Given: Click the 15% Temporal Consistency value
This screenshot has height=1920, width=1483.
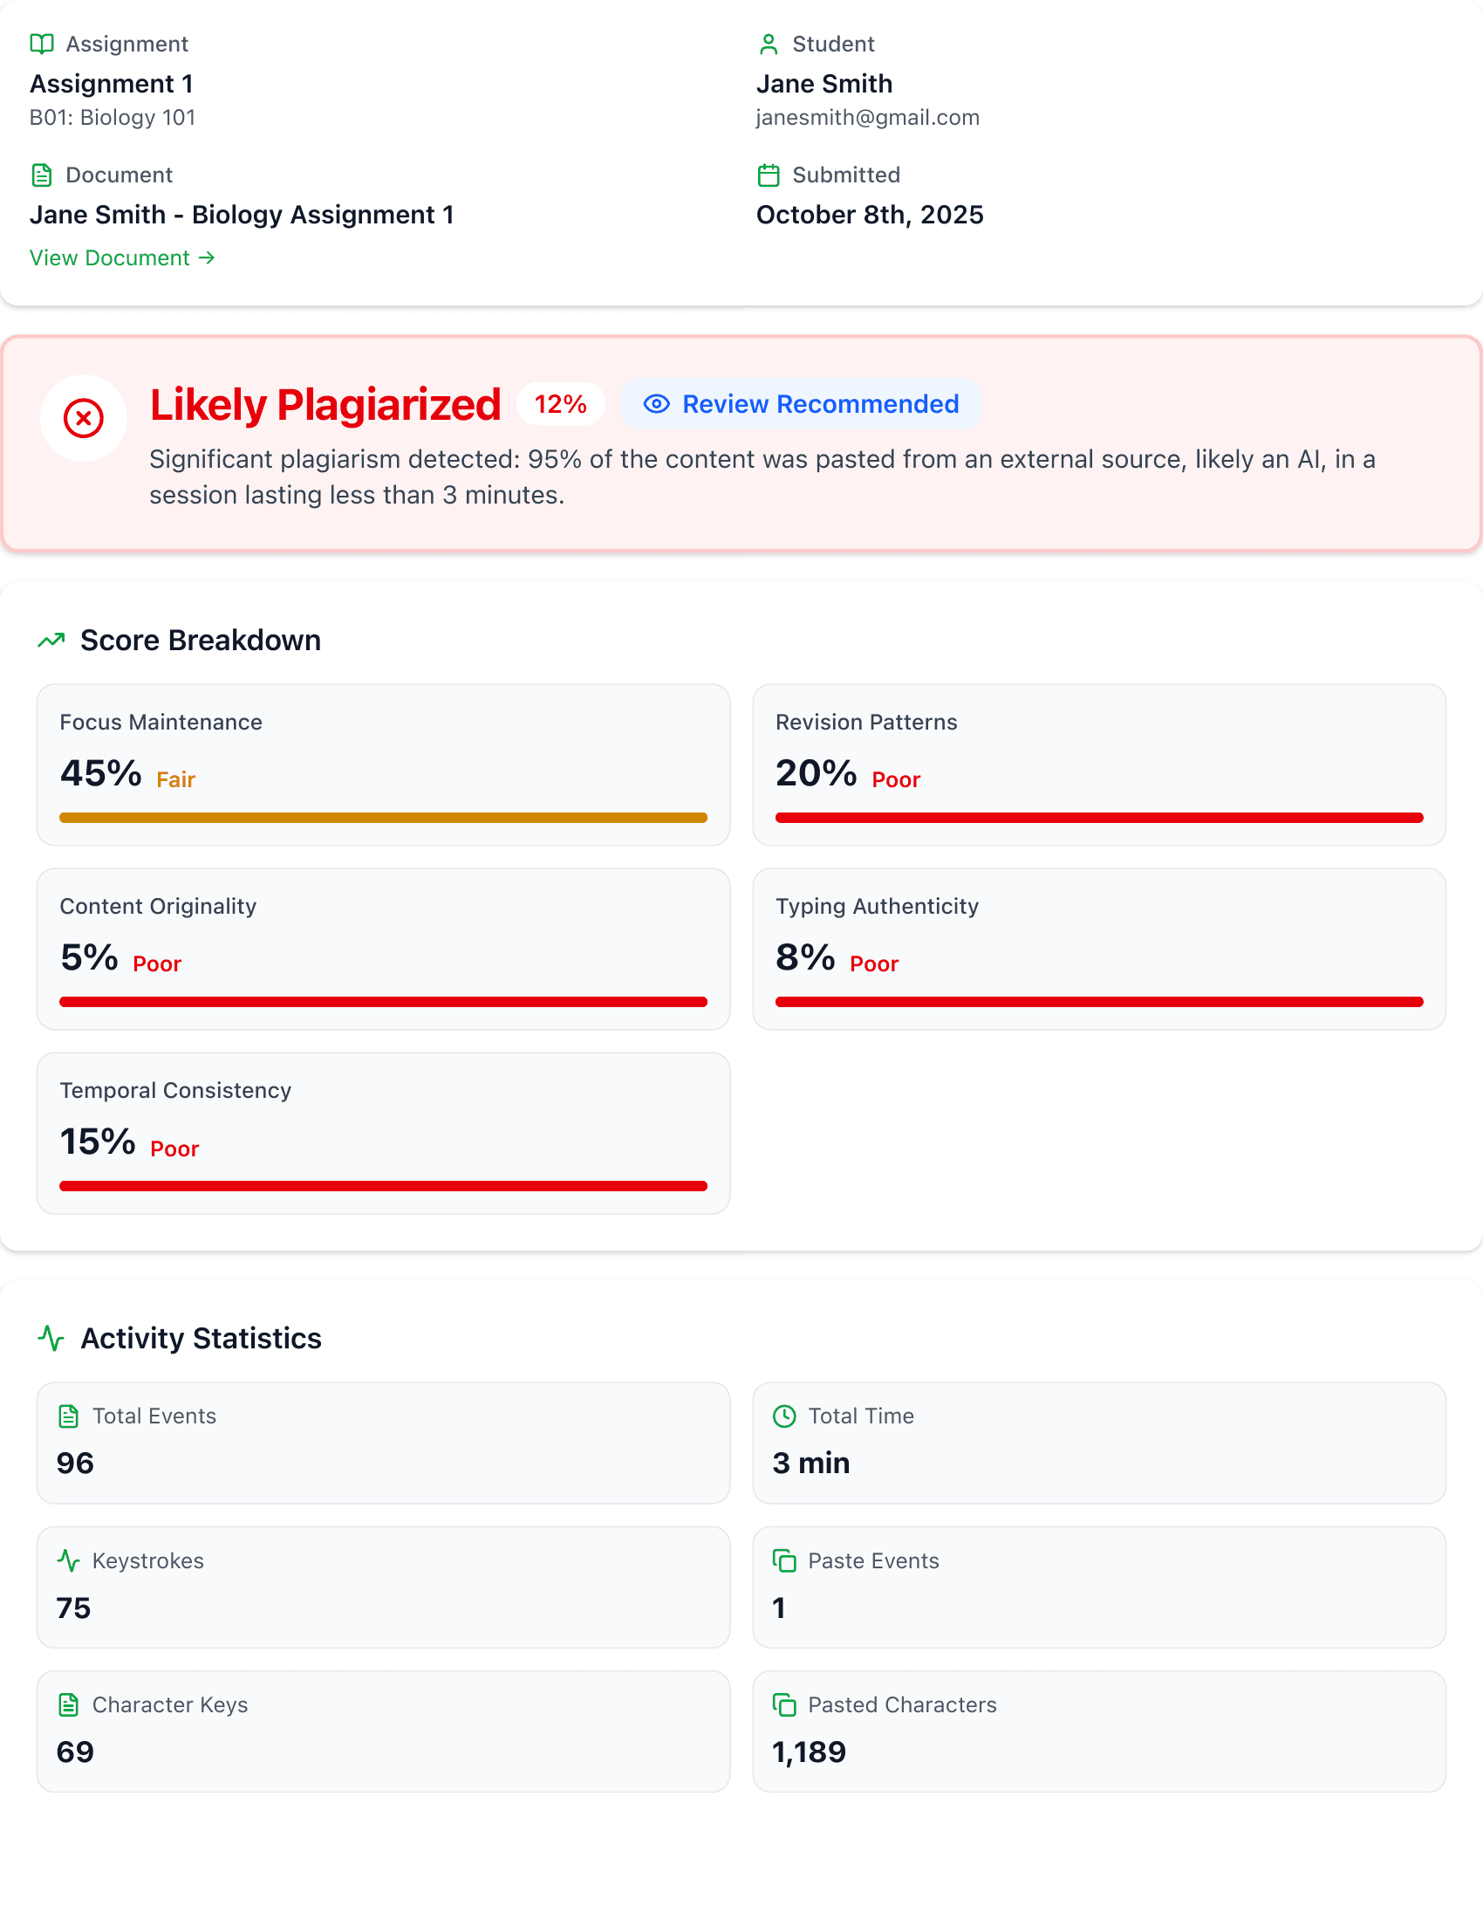Looking at the screenshot, I should [98, 1142].
